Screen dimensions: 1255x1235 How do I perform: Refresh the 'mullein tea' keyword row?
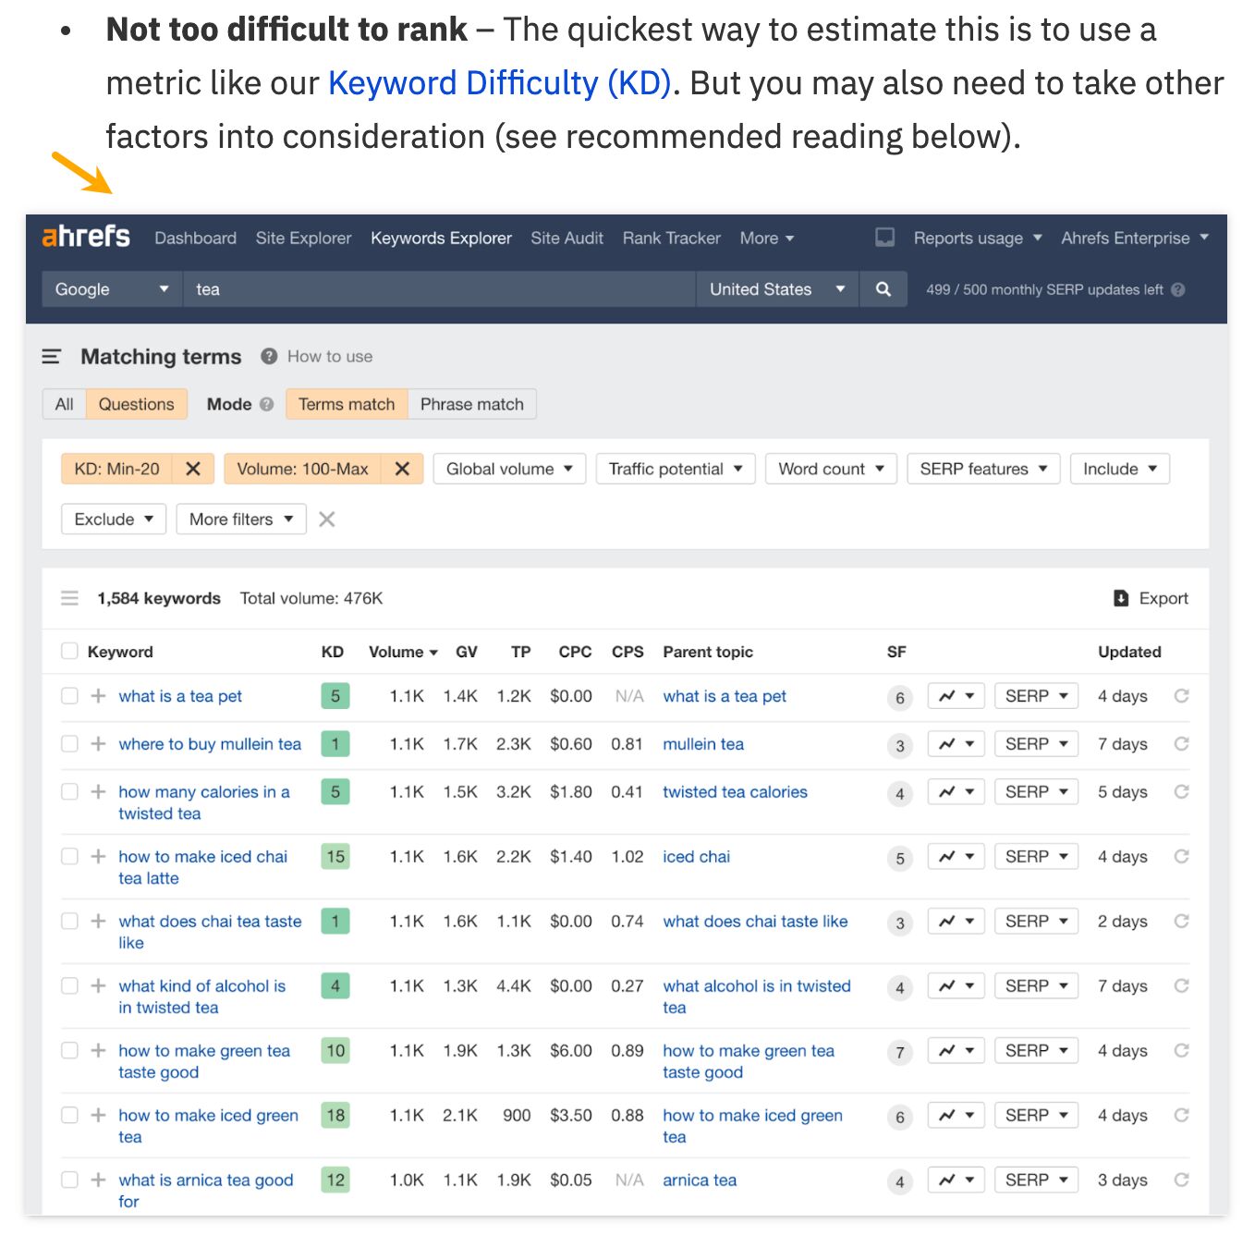(x=1180, y=743)
